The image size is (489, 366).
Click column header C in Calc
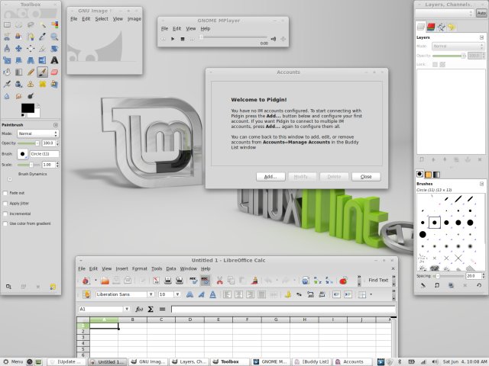(161, 319)
